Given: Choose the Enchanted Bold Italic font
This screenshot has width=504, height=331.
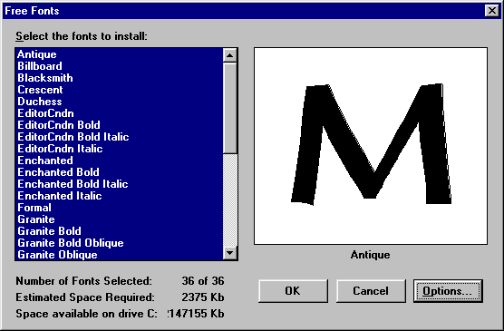Looking at the screenshot, I should point(119,184).
